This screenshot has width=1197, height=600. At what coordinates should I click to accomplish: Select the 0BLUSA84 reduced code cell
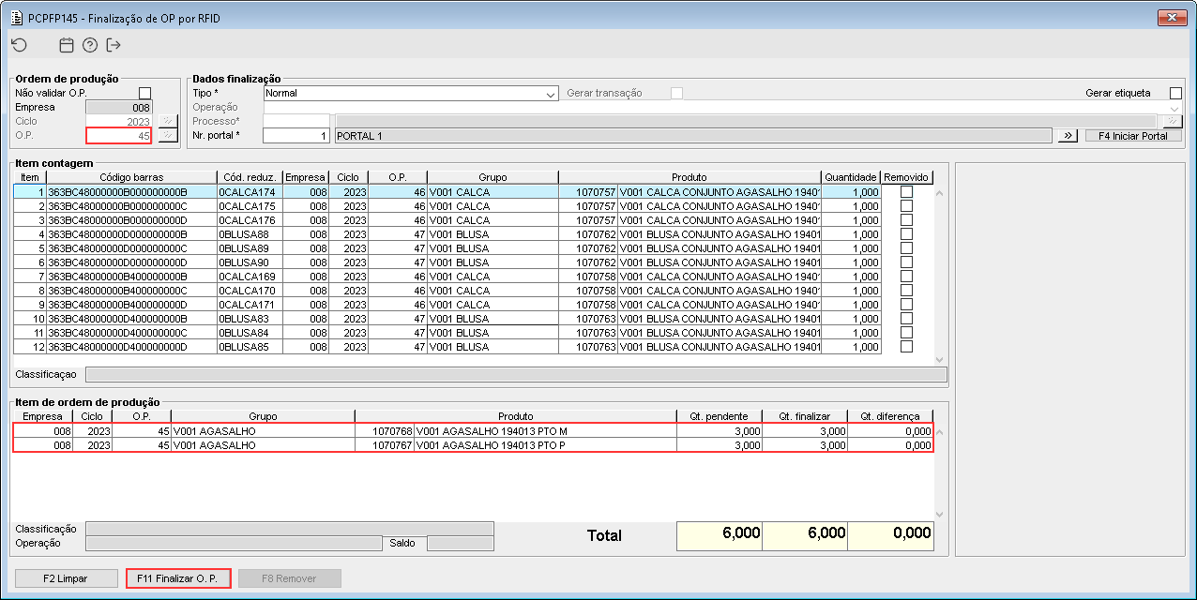[250, 332]
